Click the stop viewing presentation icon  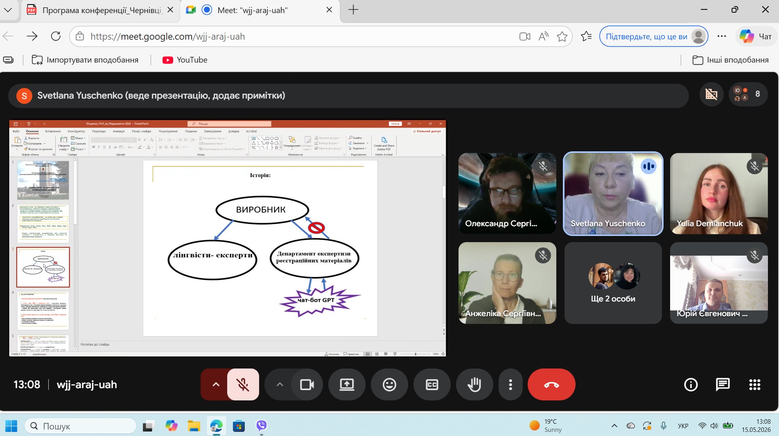pyautogui.click(x=711, y=94)
